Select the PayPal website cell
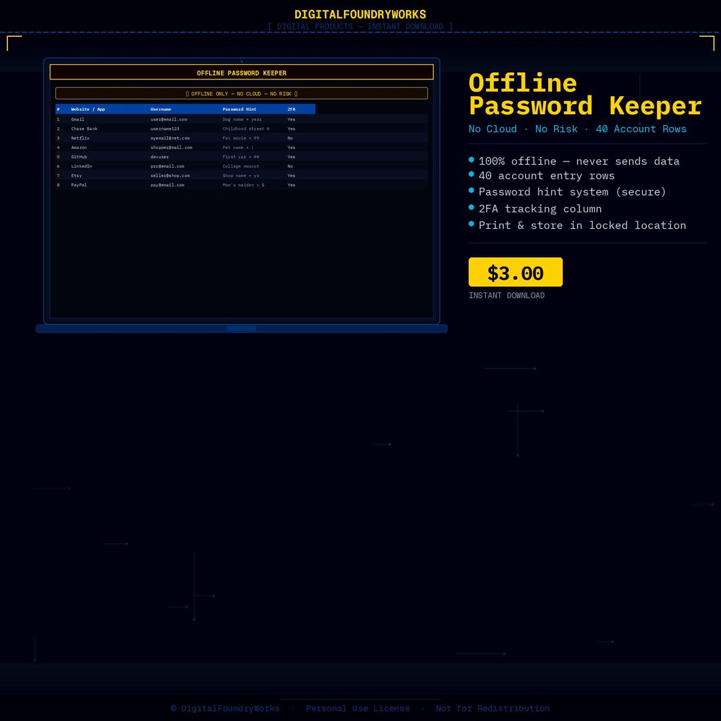Viewport: 721px width, 721px height. 79,185
